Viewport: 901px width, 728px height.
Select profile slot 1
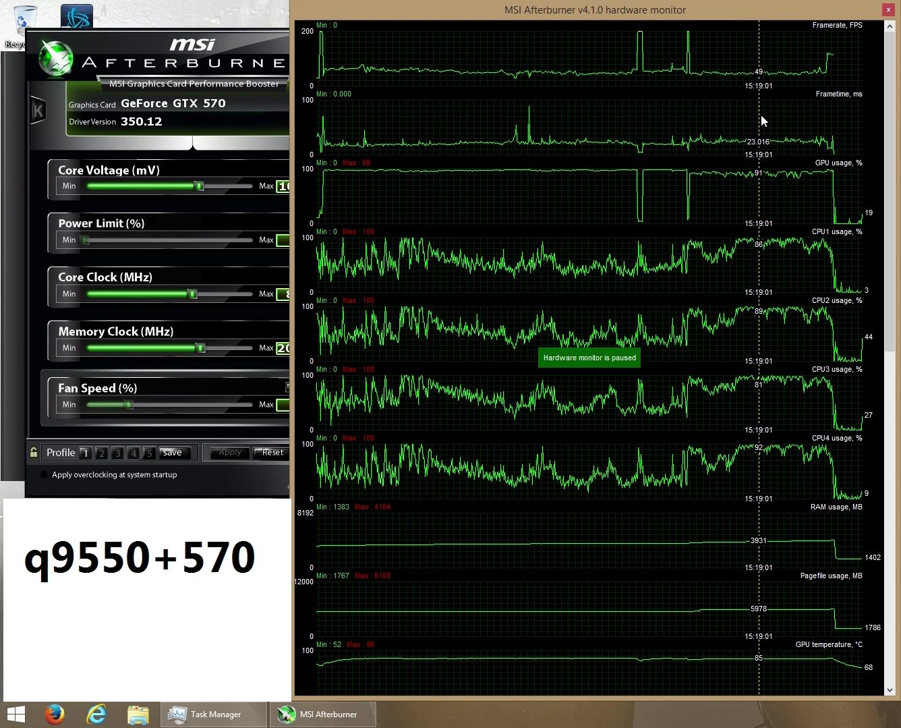pos(85,453)
